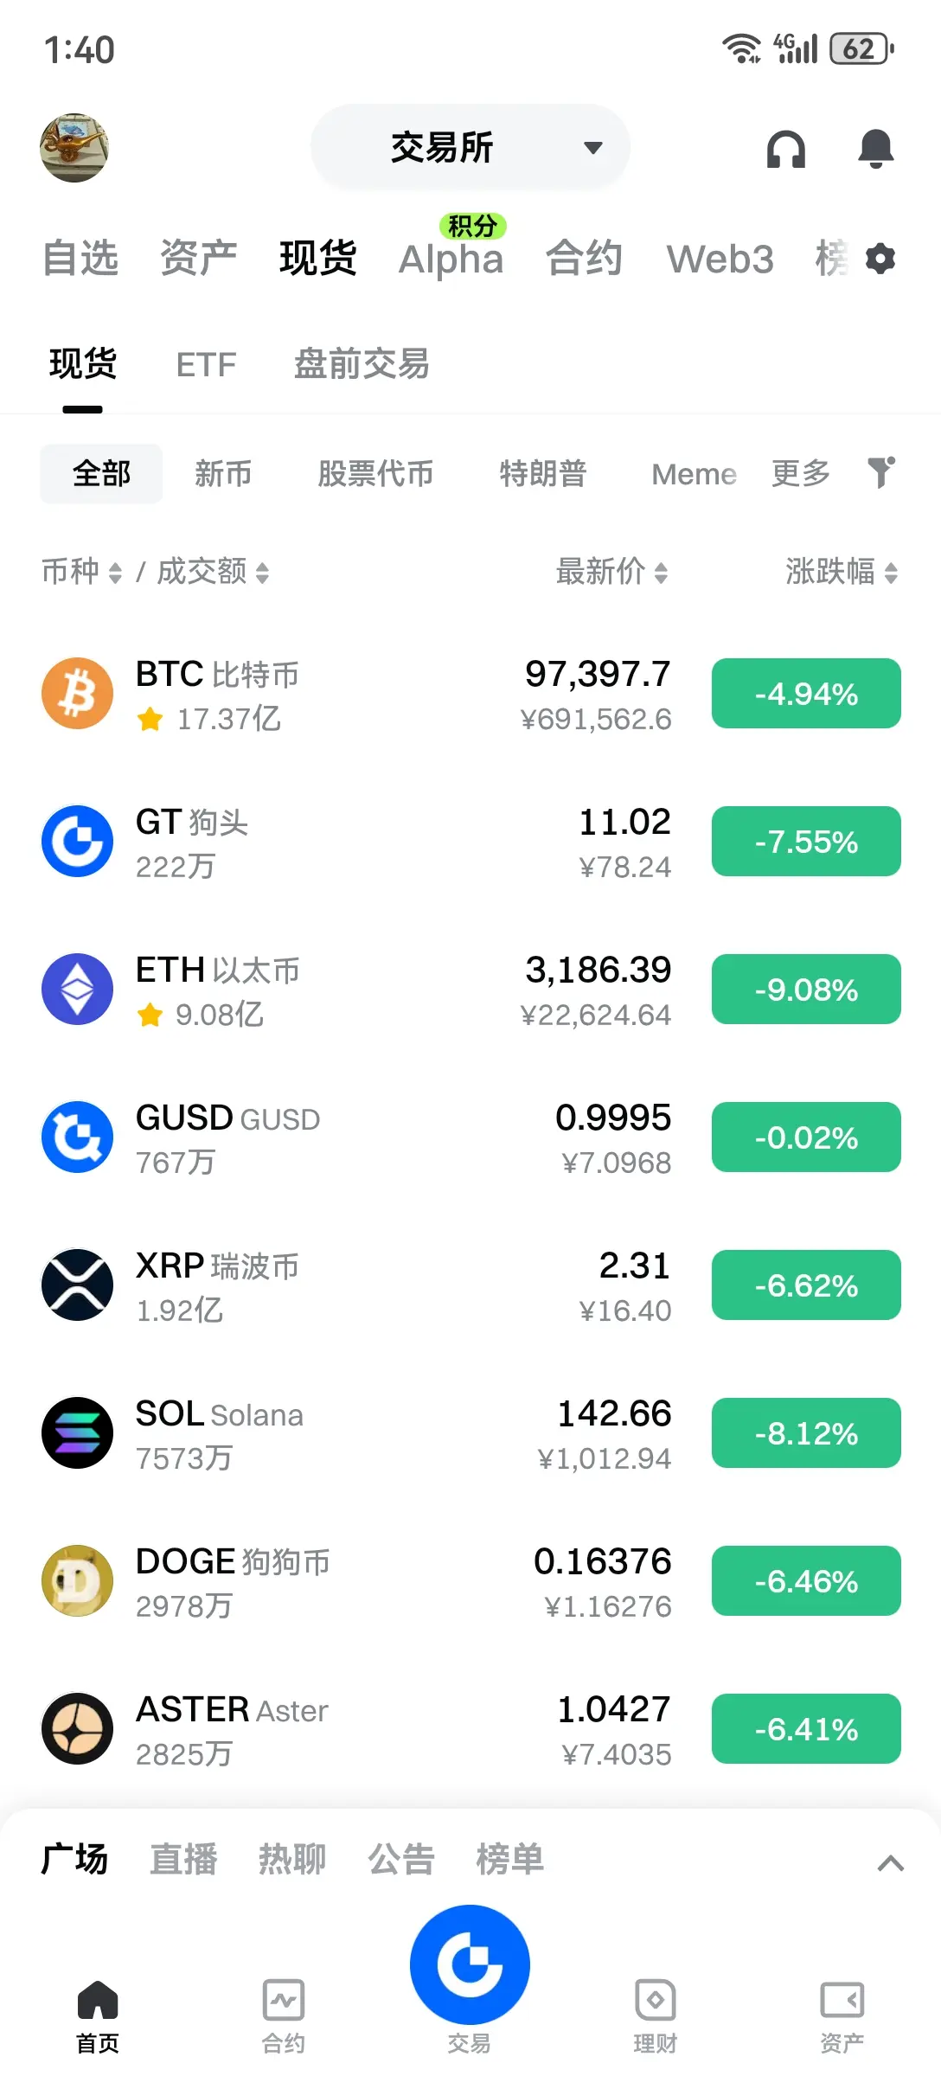Open notifications via the bell icon

pyautogui.click(x=875, y=149)
